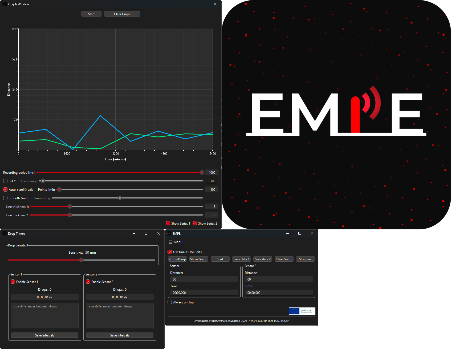451x349 pixels.
Task: Click Line thickness 1 value field
Action: pyautogui.click(x=212, y=206)
